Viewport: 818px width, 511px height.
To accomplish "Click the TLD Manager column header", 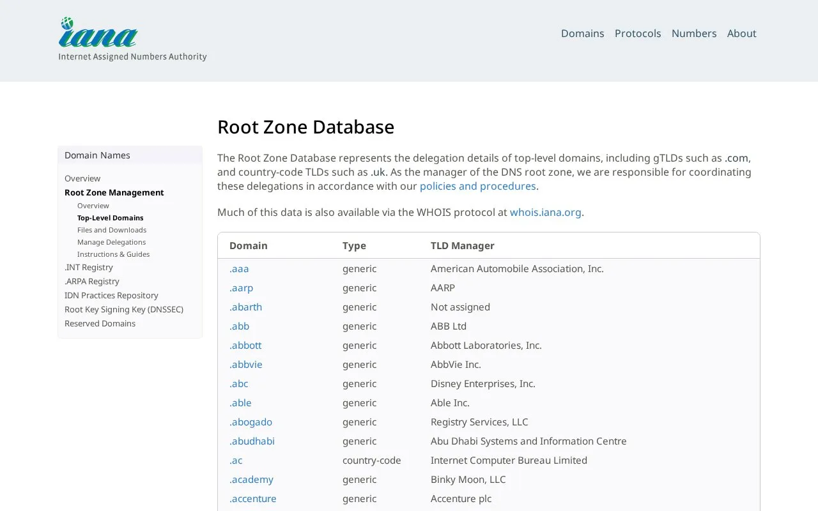I will (463, 245).
